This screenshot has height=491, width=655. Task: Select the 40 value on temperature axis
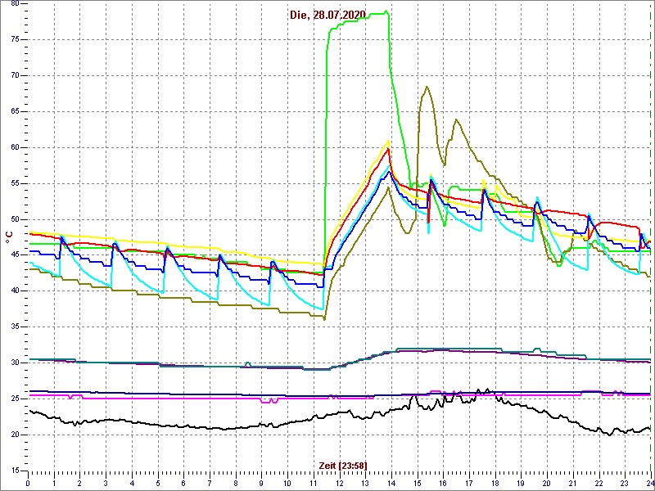tap(14, 291)
